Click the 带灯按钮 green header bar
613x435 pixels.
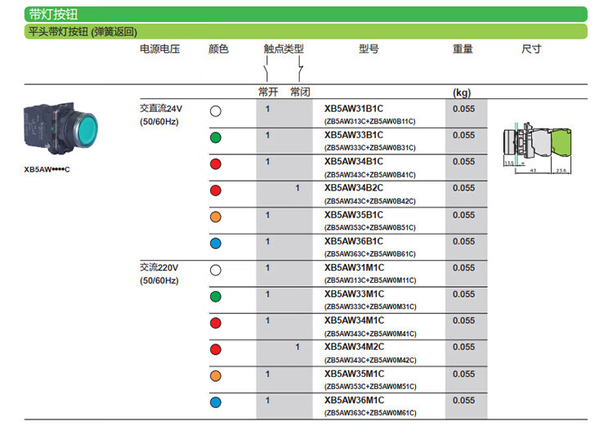[x=306, y=14]
